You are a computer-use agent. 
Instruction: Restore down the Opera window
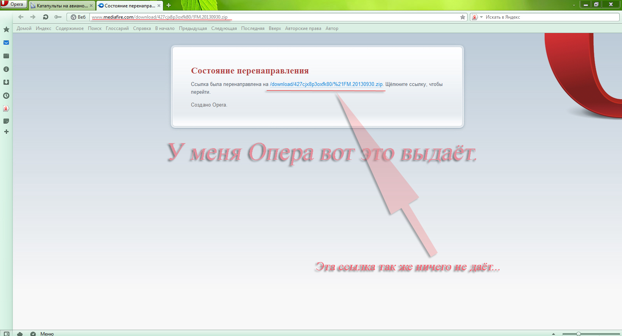596,4
